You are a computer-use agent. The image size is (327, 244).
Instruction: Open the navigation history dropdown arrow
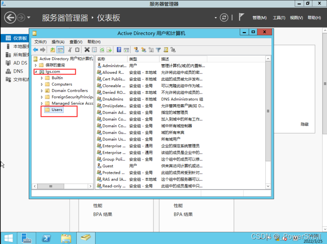pos(29,18)
